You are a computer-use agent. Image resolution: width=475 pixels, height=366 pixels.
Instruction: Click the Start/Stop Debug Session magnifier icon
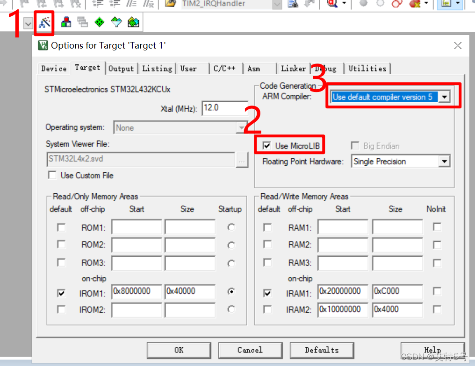tap(332, 4)
